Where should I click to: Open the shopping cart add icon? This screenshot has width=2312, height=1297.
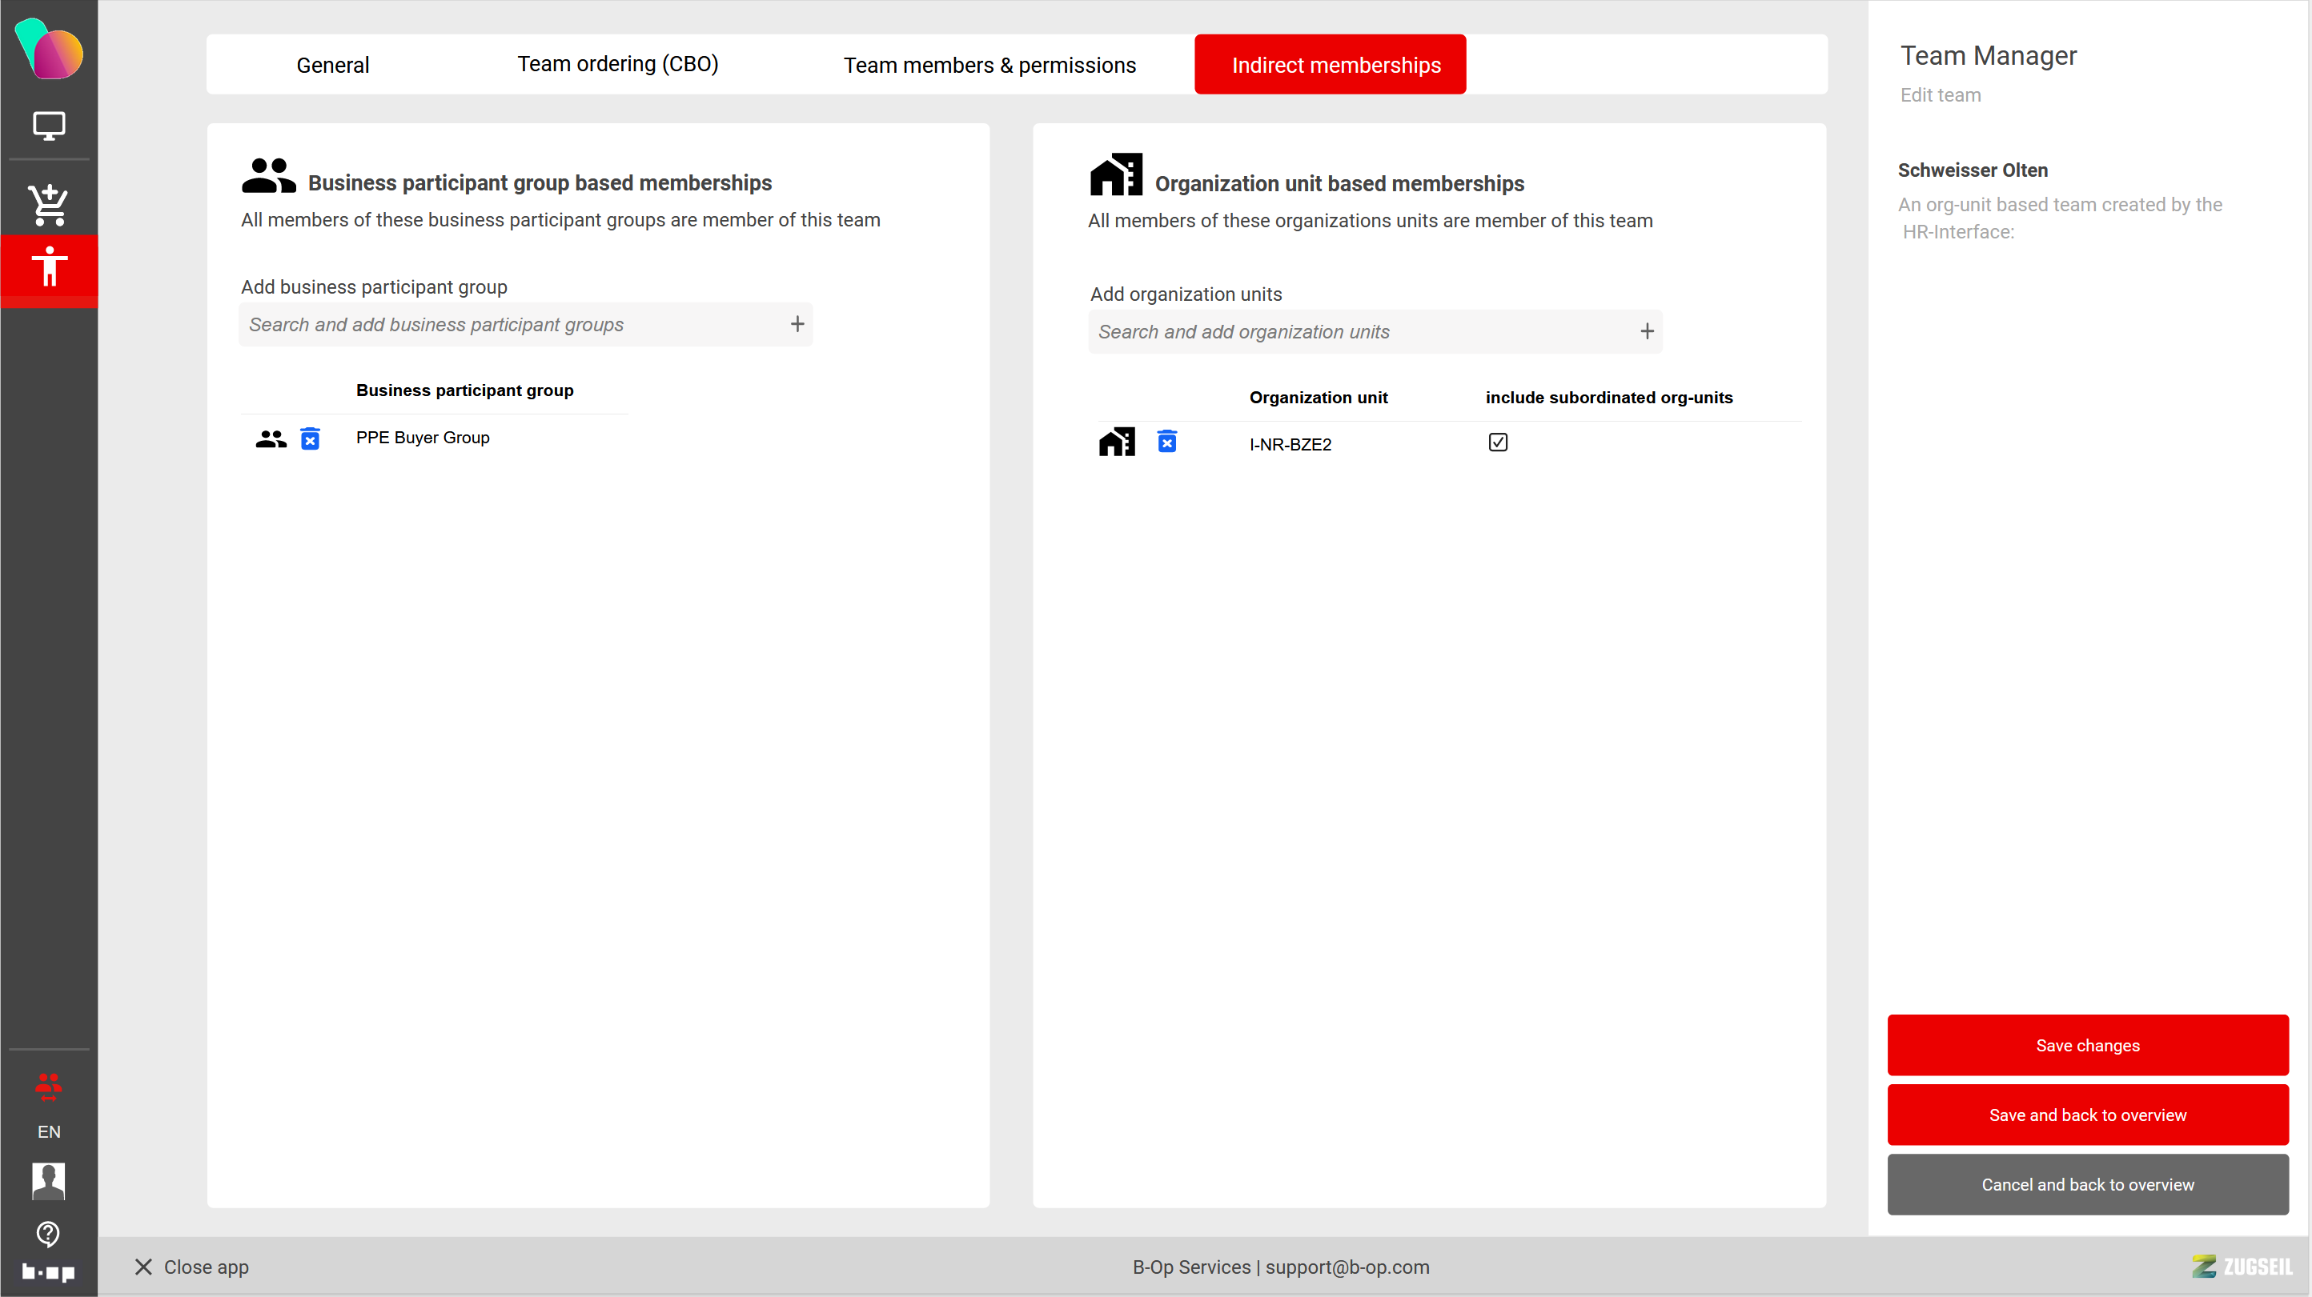coord(49,205)
